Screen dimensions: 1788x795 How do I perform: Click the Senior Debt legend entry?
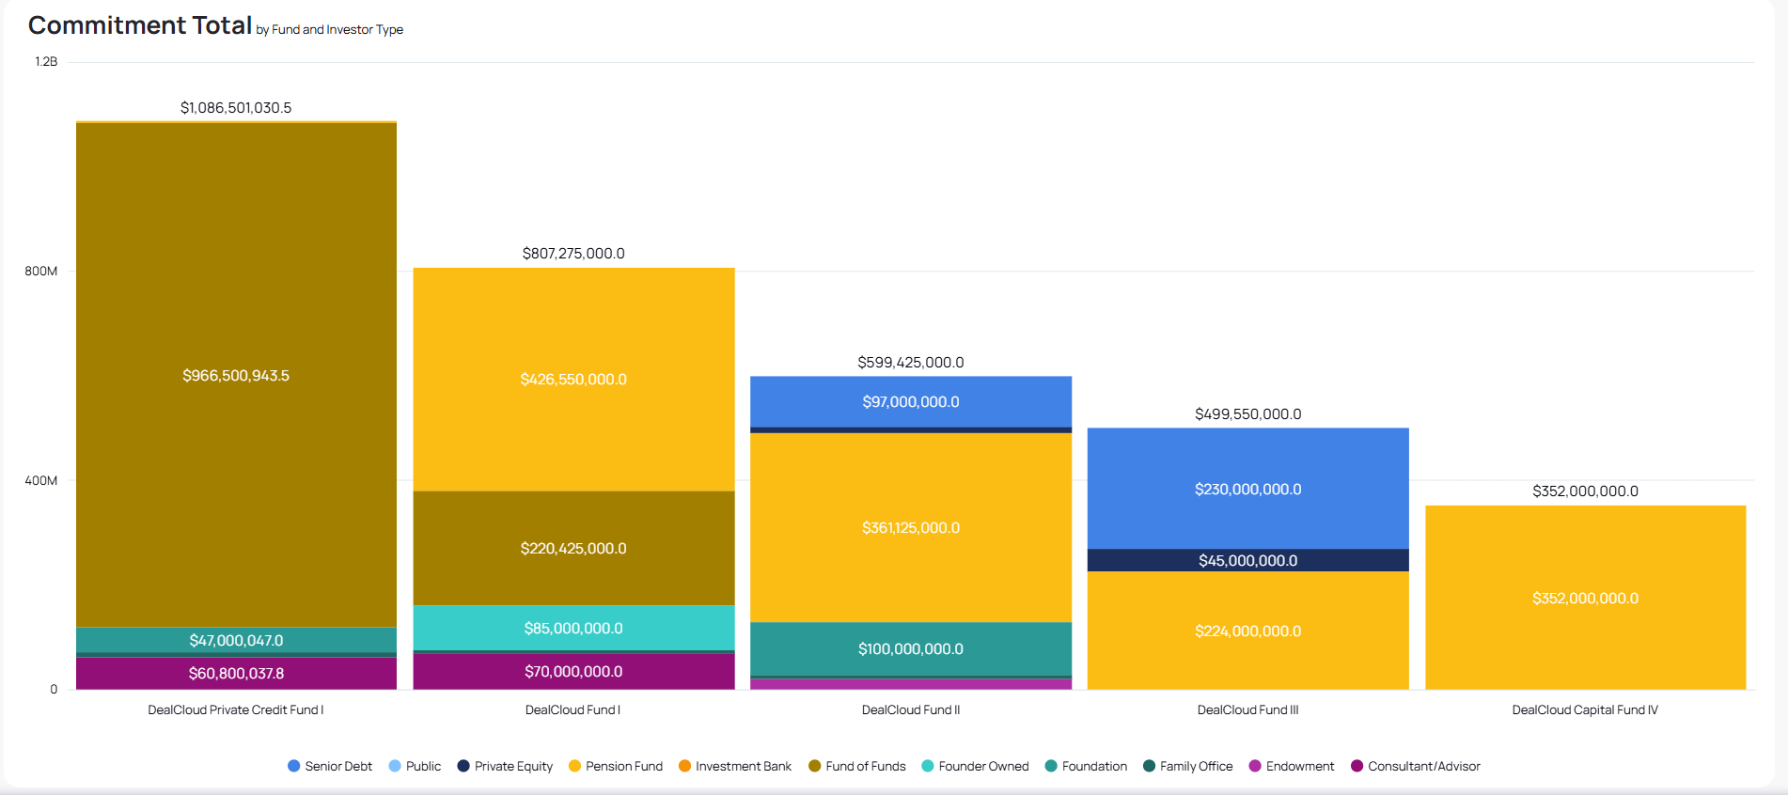click(330, 766)
